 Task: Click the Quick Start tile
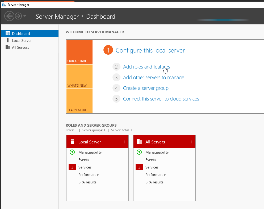coord(79,52)
